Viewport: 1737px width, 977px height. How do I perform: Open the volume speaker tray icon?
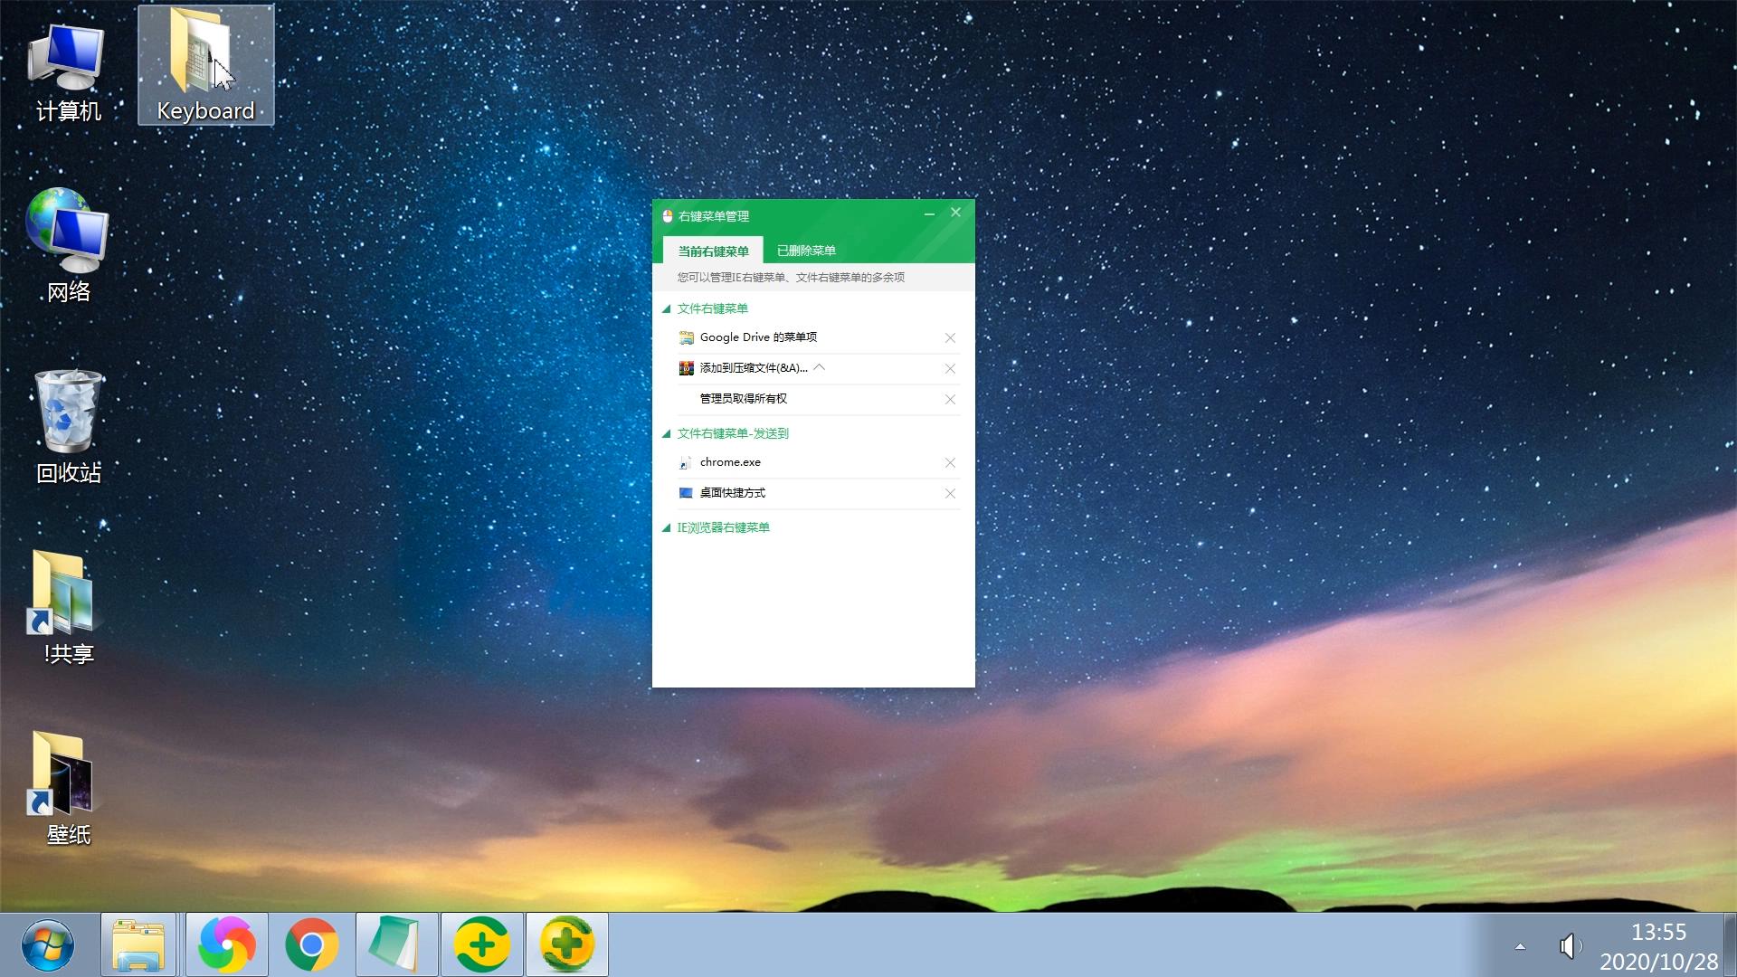pos(1570,946)
